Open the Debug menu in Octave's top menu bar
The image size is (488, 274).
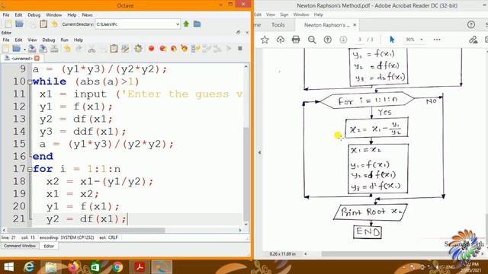[34, 15]
